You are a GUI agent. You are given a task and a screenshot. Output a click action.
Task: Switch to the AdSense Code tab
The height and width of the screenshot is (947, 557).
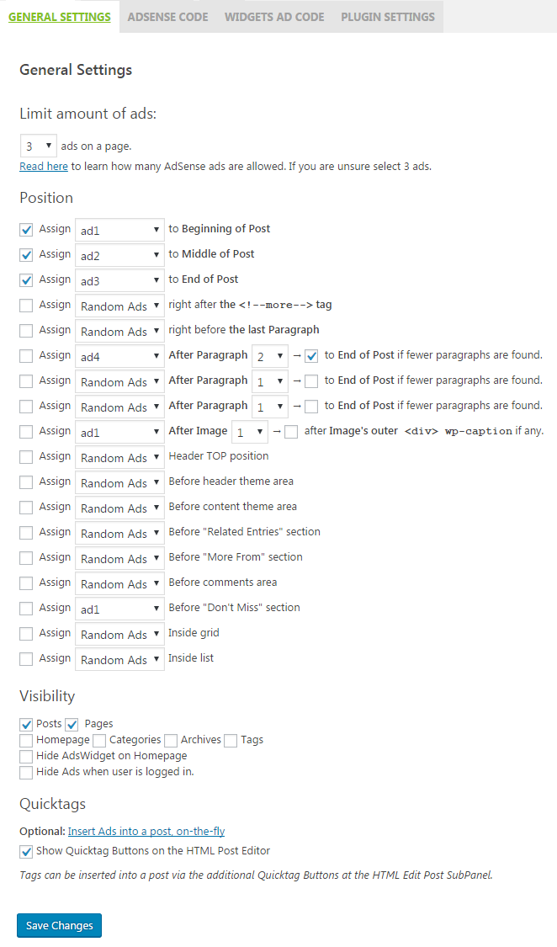pyautogui.click(x=167, y=17)
